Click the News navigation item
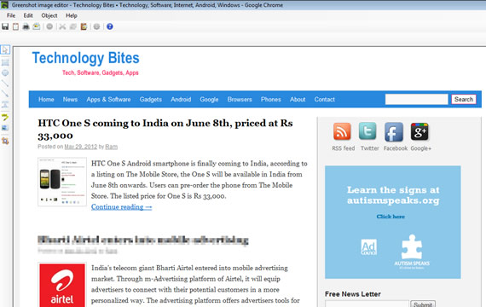Viewport: 486px width, 307px height. click(70, 99)
